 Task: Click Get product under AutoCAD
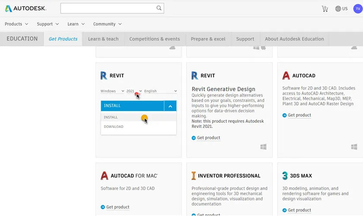click(299, 115)
